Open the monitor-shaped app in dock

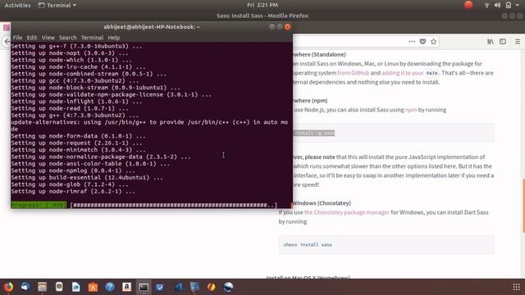point(194,287)
